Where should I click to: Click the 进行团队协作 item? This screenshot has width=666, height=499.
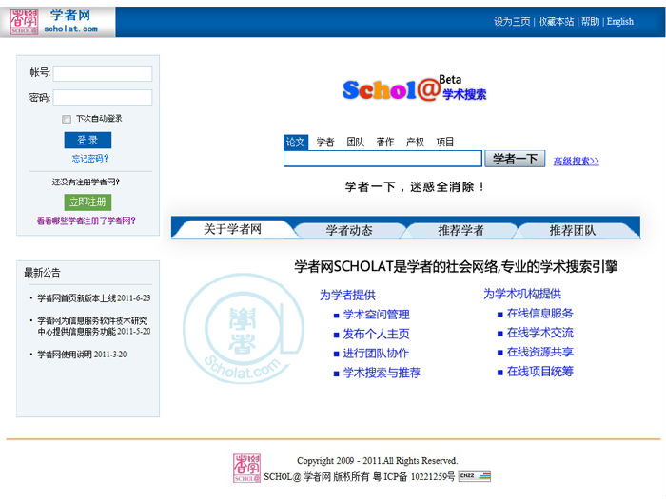(377, 353)
